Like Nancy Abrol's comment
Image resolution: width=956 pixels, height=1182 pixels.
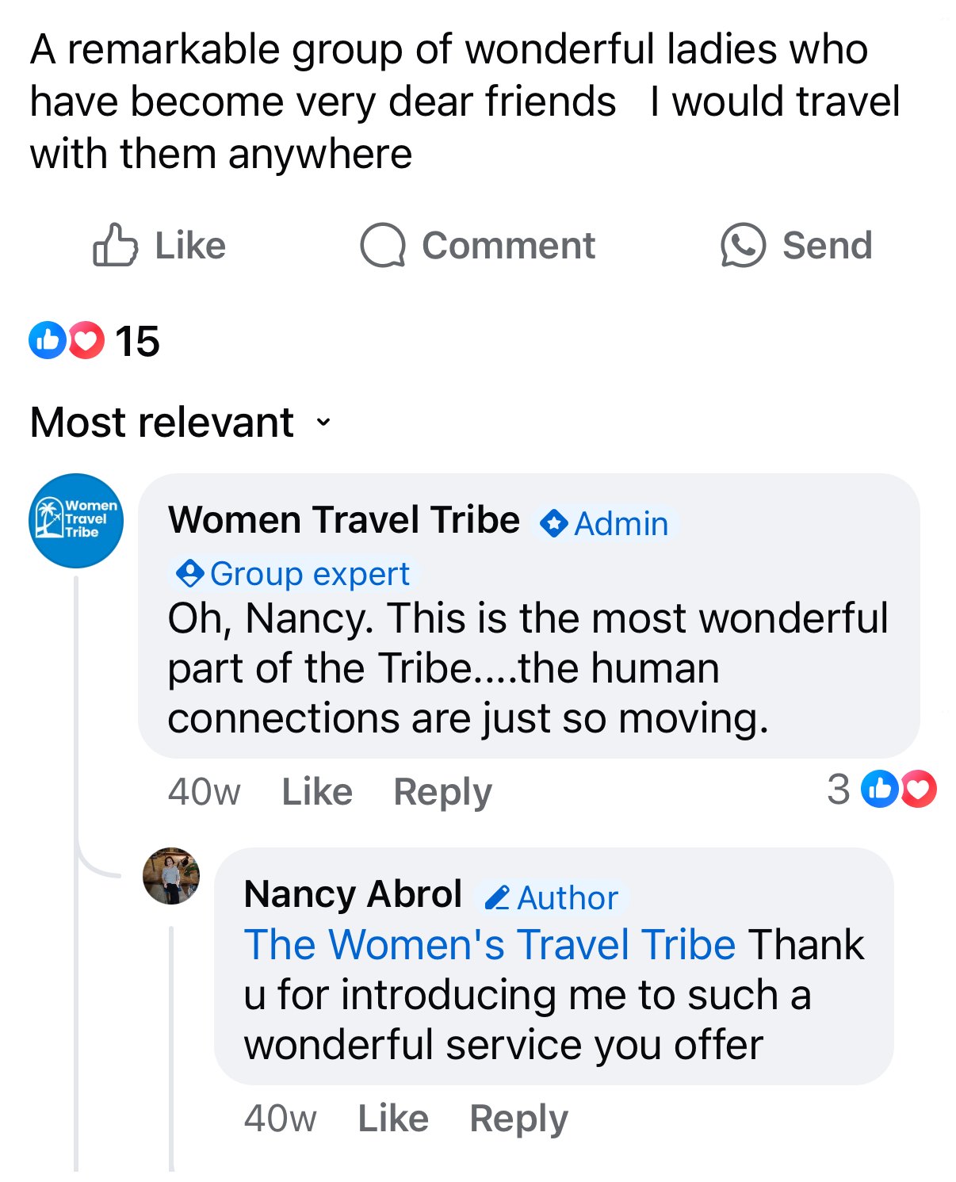coord(392,1117)
